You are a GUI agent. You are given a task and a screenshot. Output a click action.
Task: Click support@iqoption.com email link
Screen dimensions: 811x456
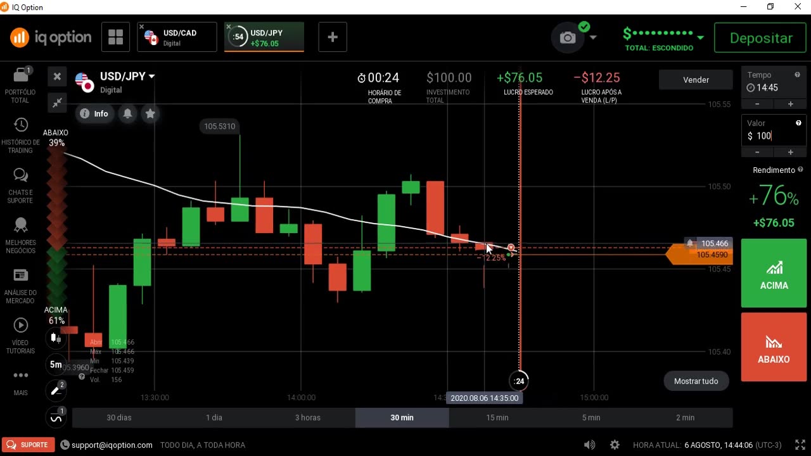pyautogui.click(x=112, y=445)
